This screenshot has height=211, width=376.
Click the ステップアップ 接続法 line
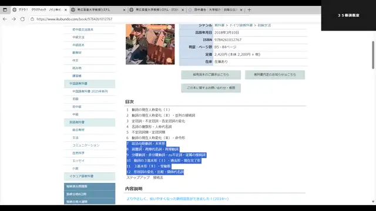point(145,178)
